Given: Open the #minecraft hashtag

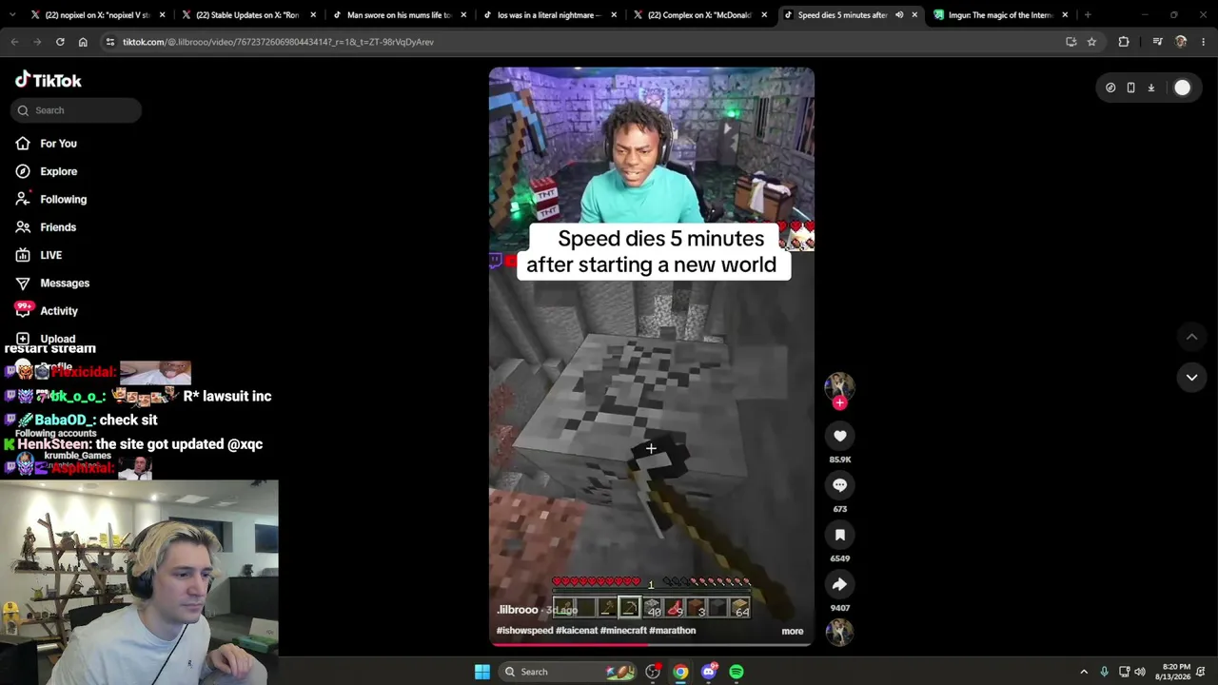Looking at the screenshot, I should 623,630.
